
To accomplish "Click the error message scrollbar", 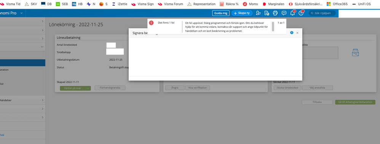I will pos(273,26).
